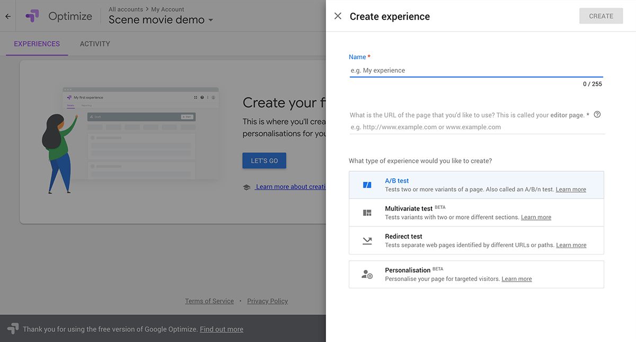Click the 0 / 255 character counter

[593, 84]
